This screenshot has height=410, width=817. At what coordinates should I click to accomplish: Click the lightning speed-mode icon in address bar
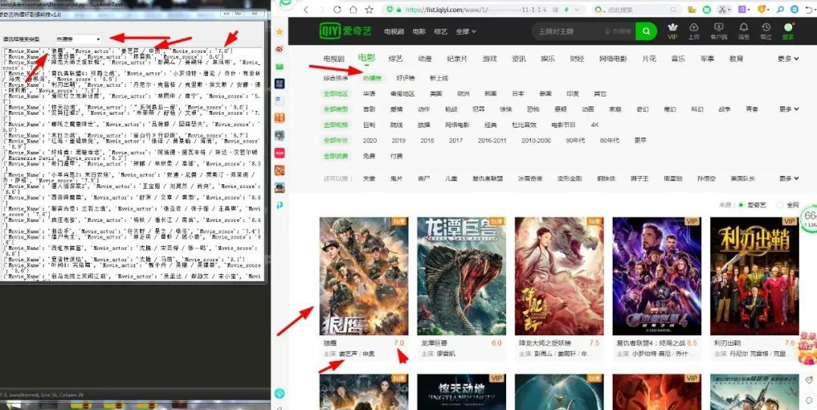(x=567, y=9)
